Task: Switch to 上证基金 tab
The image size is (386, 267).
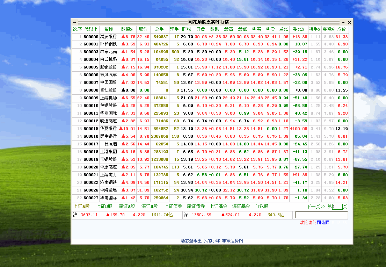Action: click(x=218, y=207)
